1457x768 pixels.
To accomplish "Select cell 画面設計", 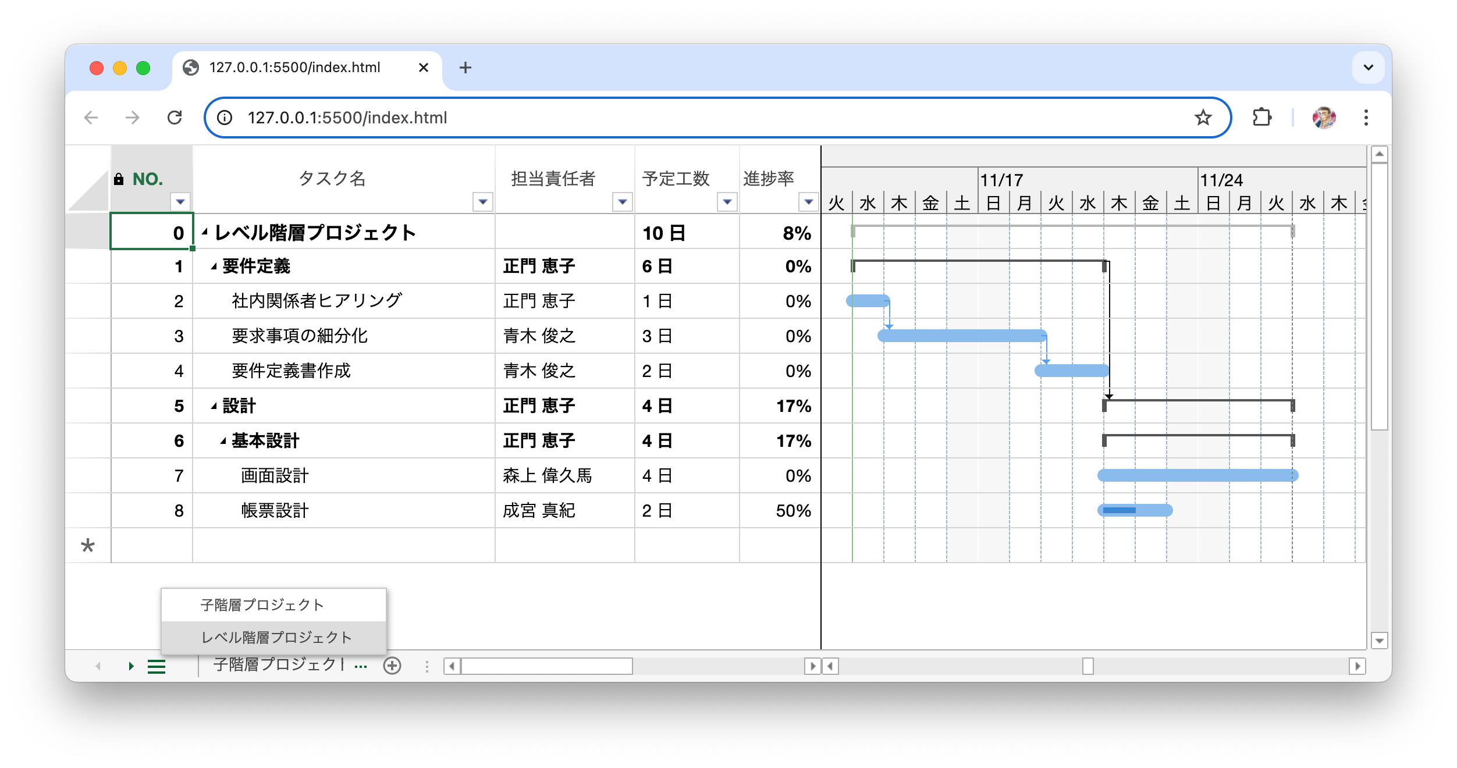I will tap(343, 475).
